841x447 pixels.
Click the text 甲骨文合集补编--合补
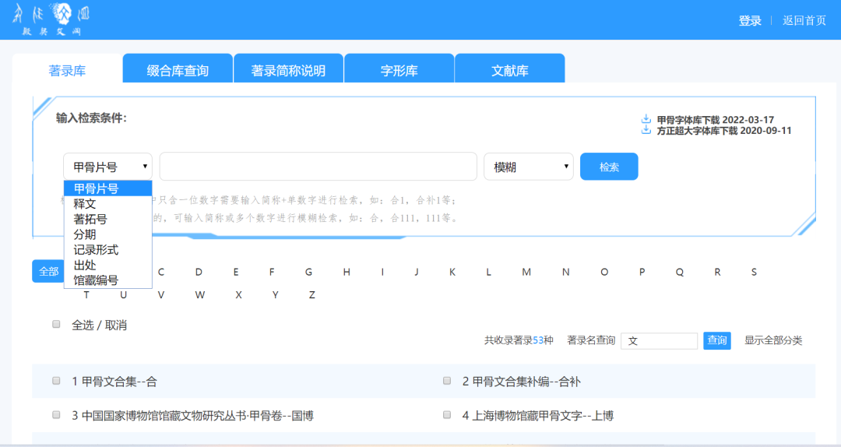click(x=526, y=382)
